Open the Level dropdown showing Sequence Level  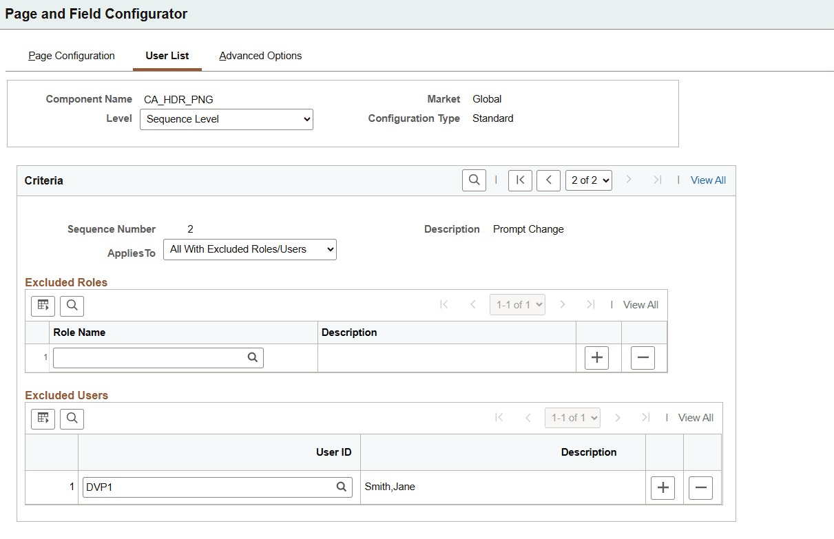click(226, 119)
